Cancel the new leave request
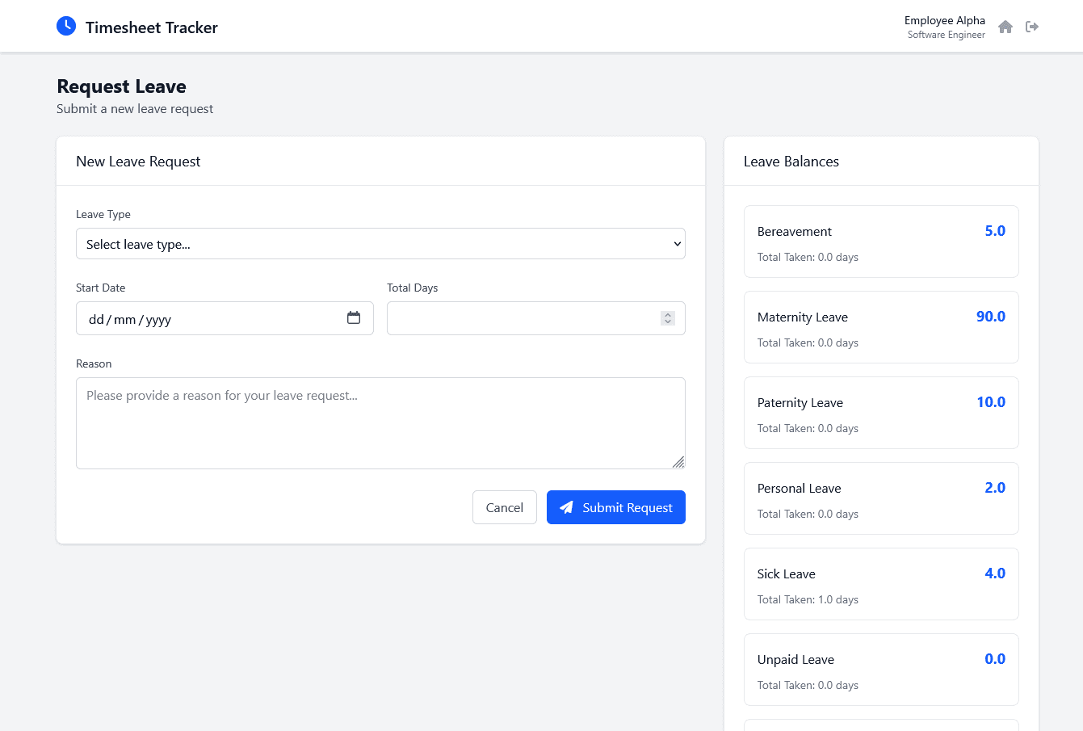 [504, 507]
